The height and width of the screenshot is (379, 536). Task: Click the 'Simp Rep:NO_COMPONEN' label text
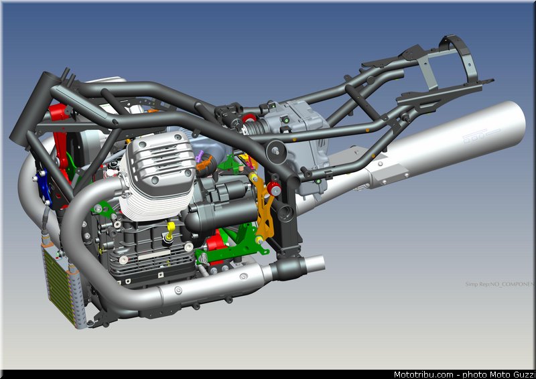pyautogui.click(x=499, y=284)
